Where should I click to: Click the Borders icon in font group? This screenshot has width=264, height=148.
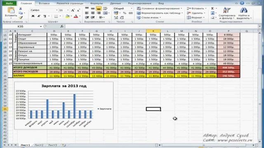56,16
